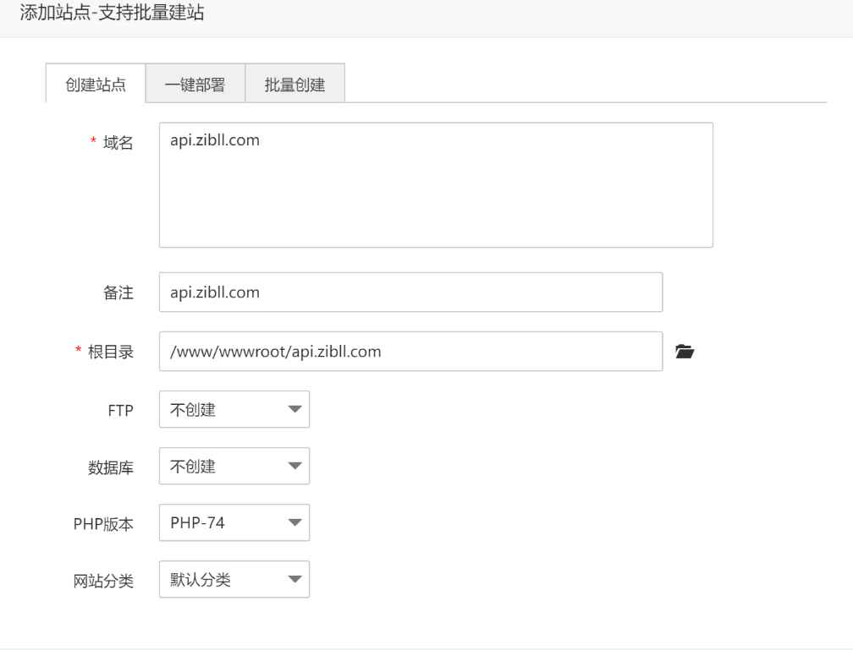Open the PHP-74 version dropdown
The width and height of the screenshot is (853, 650).
(234, 522)
